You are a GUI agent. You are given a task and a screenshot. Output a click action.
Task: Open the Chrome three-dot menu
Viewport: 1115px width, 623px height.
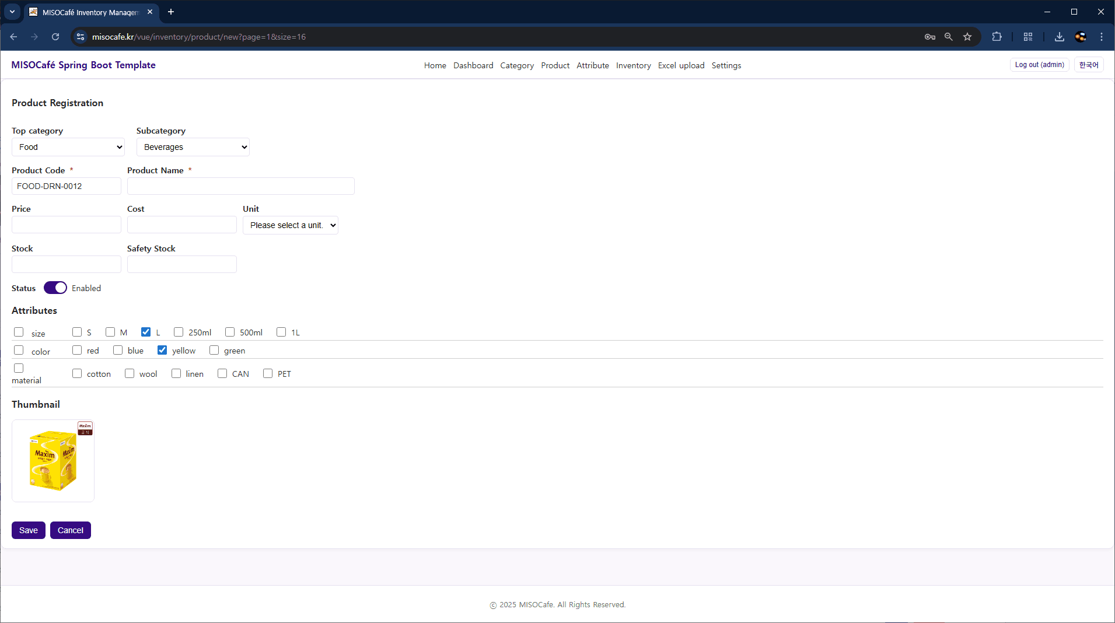pos(1101,37)
